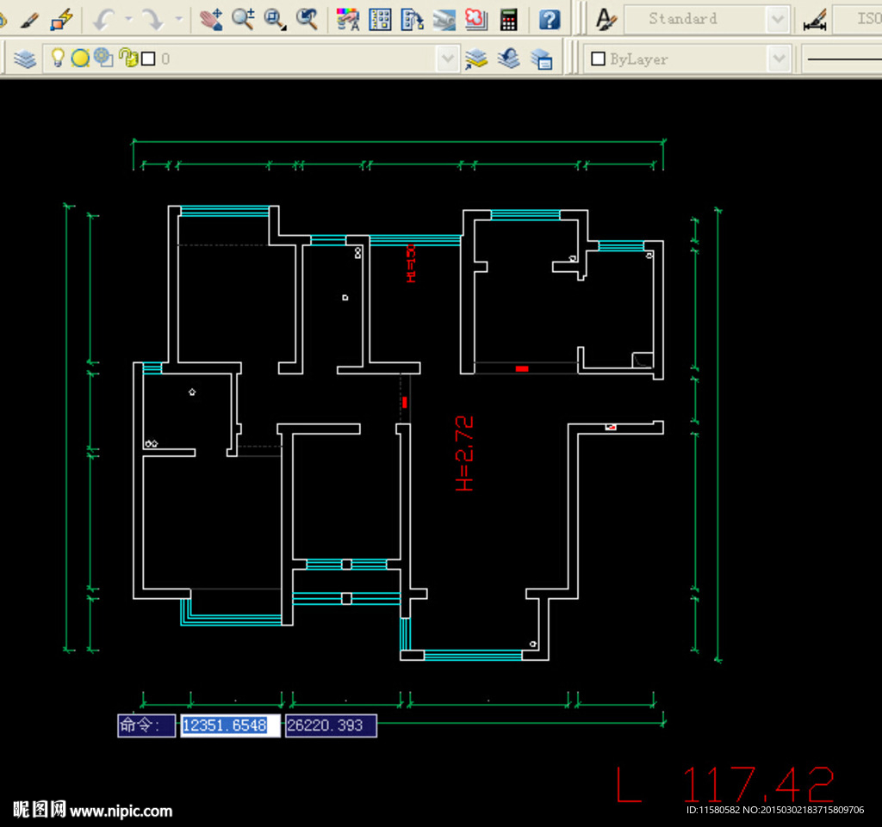Image resolution: width=882 pixels, height=827 pixels.
Task: Expand the layer list dropdown
Action: pos(448,59)
